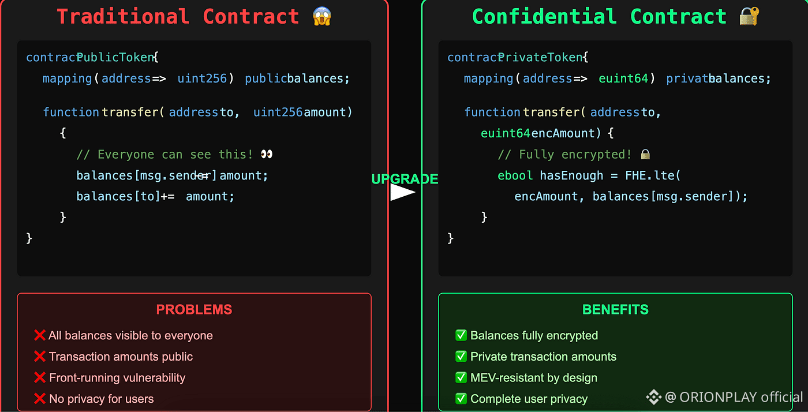Click the lock emoji after 'Fully encrypted!'
Screen dimensions: 808x412
click(x=645, y=154)
